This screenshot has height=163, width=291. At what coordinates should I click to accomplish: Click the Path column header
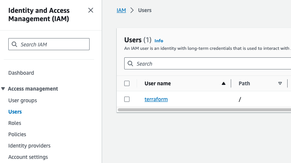click(244, 83)
